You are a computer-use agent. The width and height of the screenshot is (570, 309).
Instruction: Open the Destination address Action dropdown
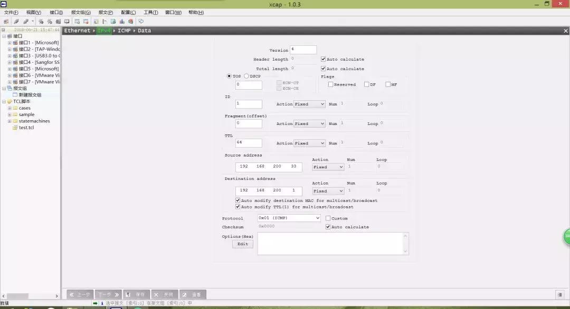point(328,191)
